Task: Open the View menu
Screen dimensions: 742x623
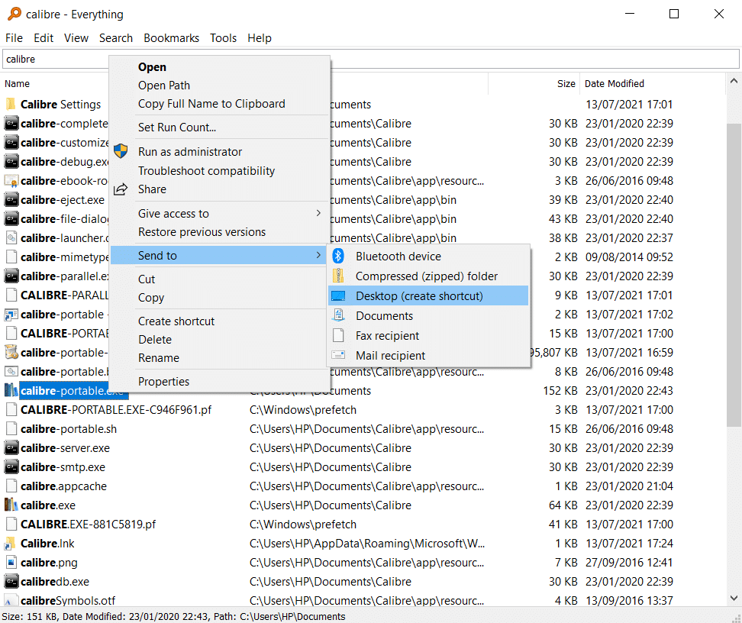Action: point(76,38)
